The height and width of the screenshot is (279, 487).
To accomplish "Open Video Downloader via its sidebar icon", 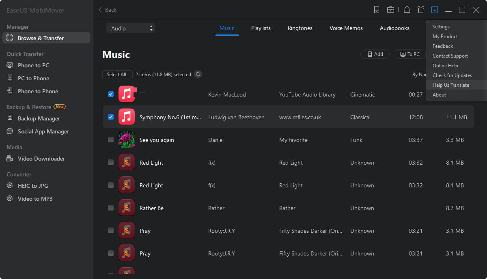I will (x=10, y=159).
